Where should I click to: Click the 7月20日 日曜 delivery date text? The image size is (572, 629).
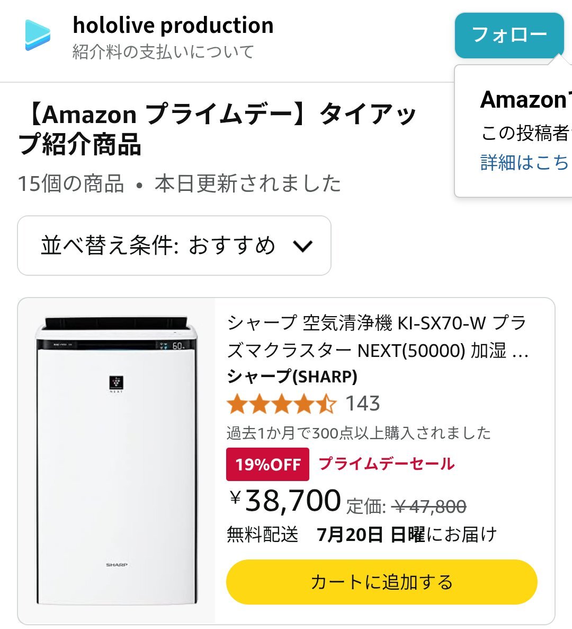[371, 534]
